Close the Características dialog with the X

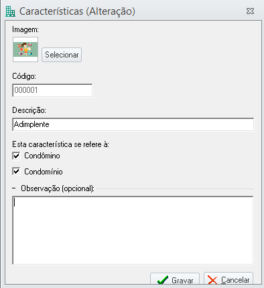[250, 11]
